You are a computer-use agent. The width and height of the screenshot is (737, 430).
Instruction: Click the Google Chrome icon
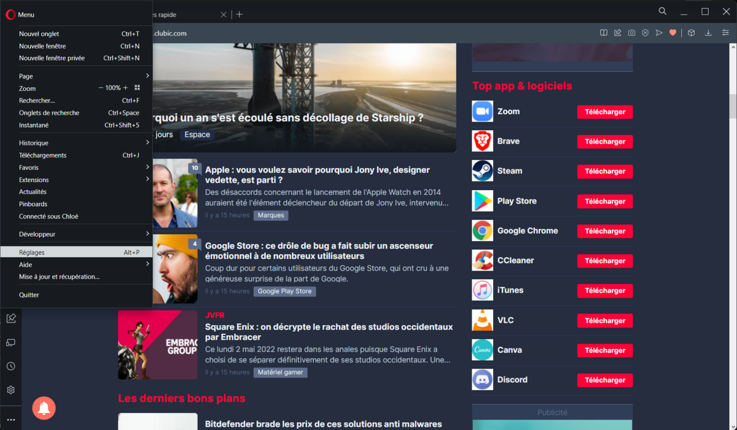(483, 231)
